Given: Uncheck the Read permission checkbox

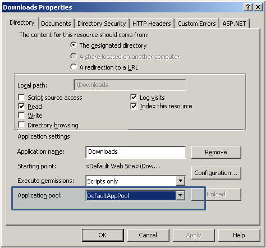Looking at the screenshot, I should (21, 107).
